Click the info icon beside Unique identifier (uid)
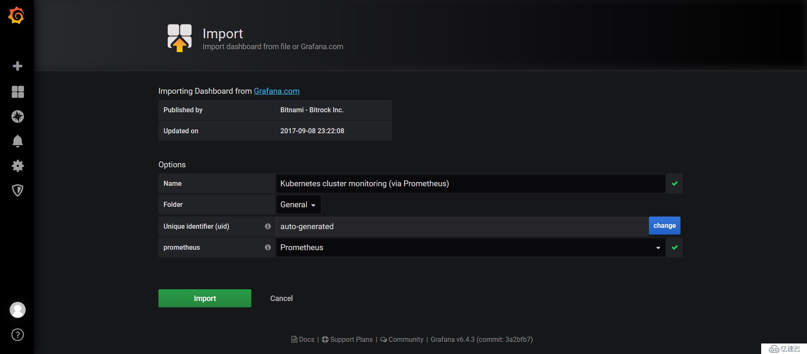This screenshot has width=807, height=354. pos(268,226)
